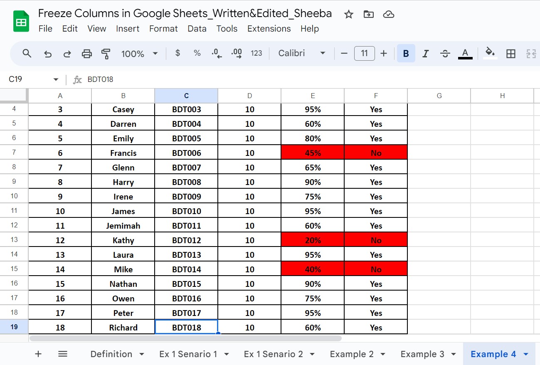
Task: Toggle strikethrough formatting
Action: tap(445, 53)
